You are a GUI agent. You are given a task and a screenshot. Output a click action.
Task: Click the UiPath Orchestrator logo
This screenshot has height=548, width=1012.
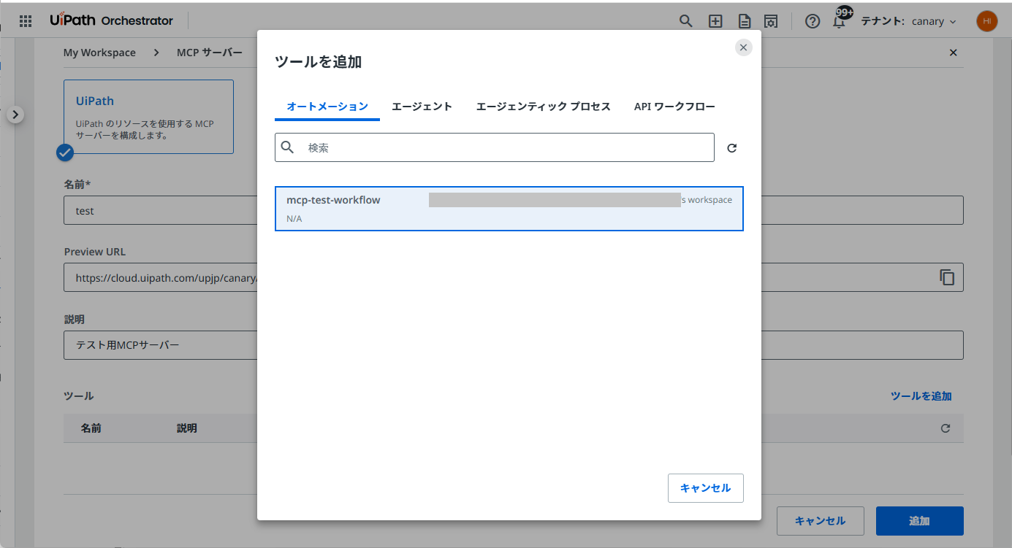coord(112,20)
